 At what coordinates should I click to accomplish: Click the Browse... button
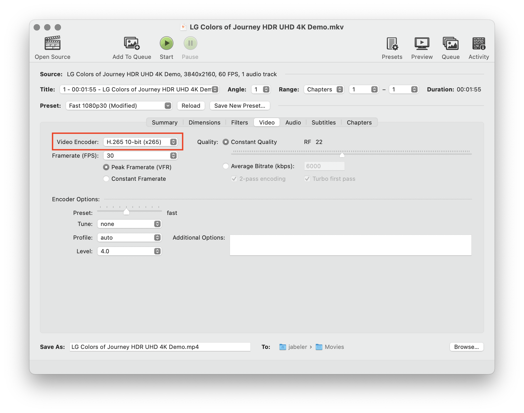click(466, 347)
